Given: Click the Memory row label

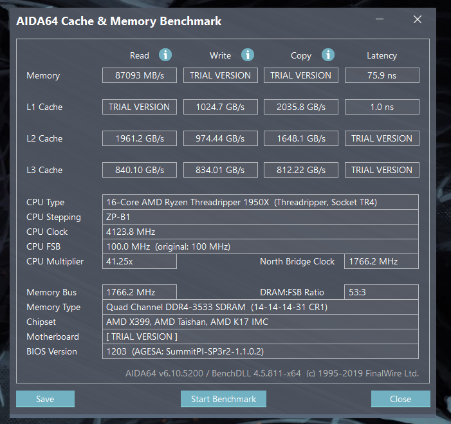Looking at the screenshot, I should click(x=43, y=75).
